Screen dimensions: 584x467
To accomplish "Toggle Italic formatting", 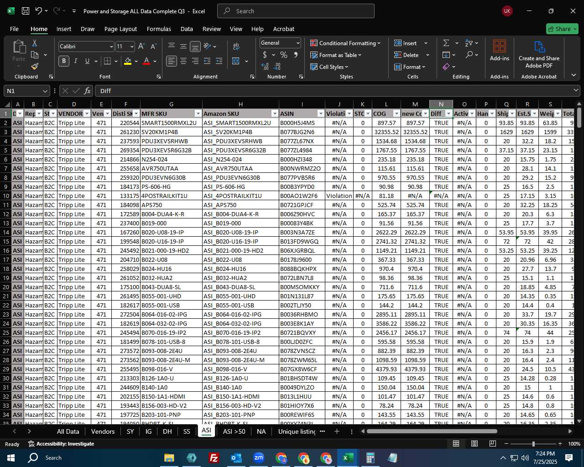I will tap(76, 61).
